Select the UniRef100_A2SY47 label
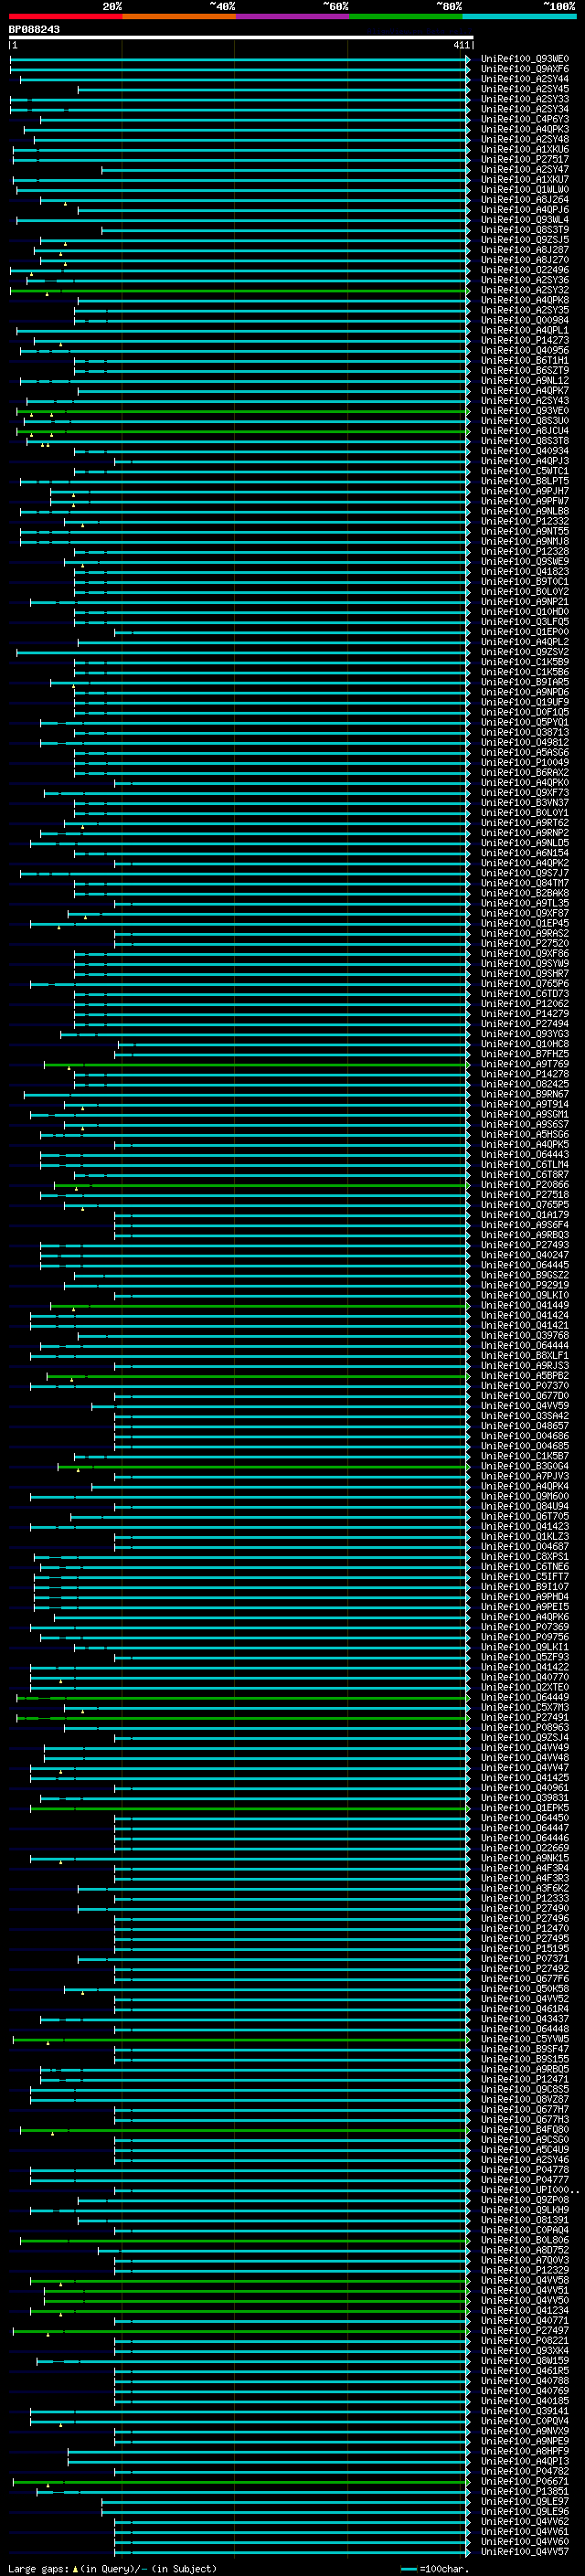Viewport: 585px width, 2576px height. (x=524, y=169)
